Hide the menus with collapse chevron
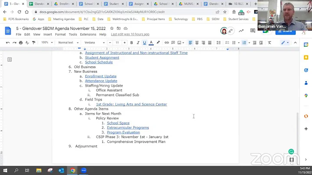This screenshot has width=312, height=175. pyautogui.click(x=295, y=42)
